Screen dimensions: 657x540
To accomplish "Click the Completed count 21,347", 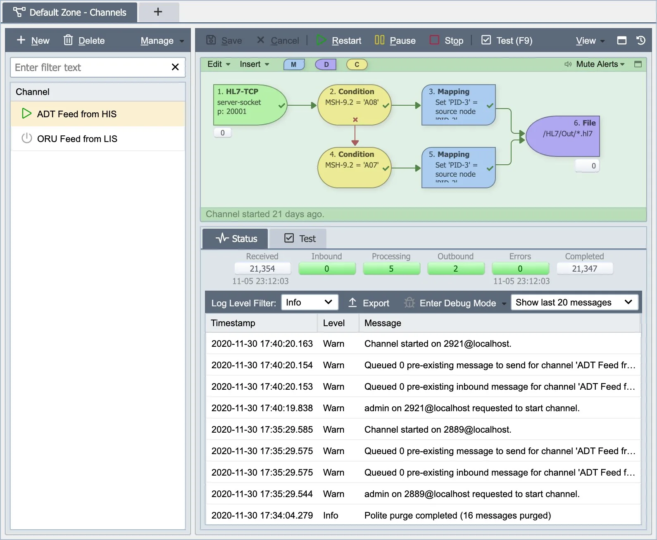I will (585, 269).
